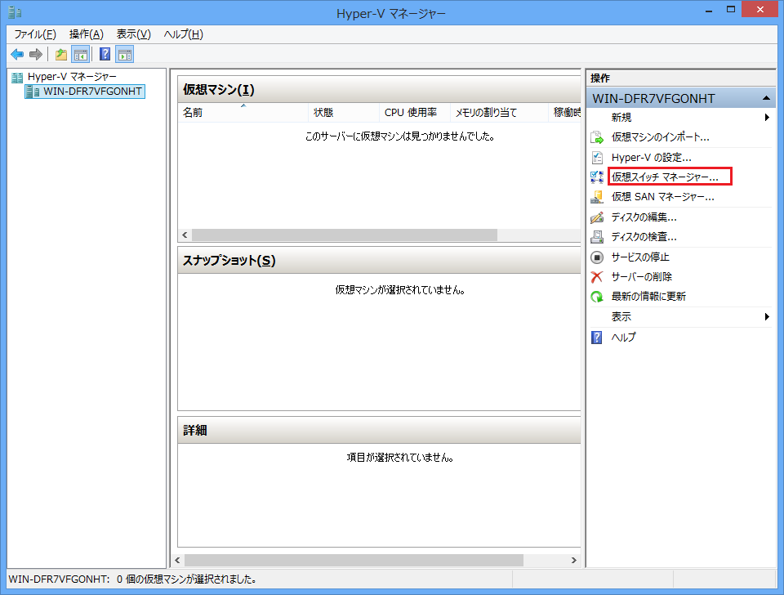Screen dimensions: 784x595
Task: Click the スナップショット(S) section header
Action: [x=379, y=261]
